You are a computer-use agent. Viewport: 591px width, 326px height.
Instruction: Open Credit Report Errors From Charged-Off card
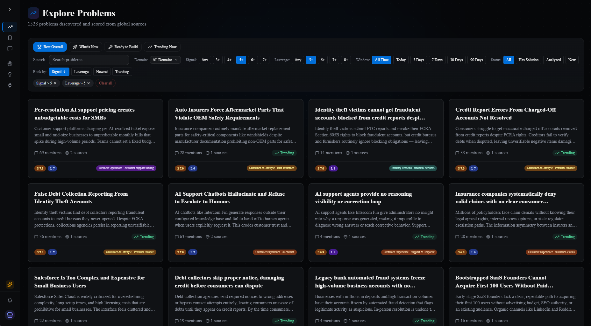coord(516,139)
